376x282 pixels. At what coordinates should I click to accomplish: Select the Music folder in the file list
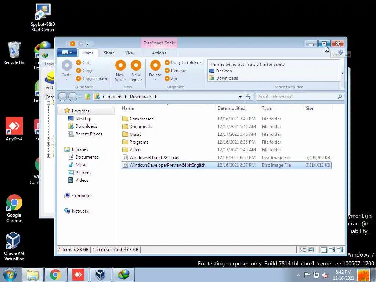click(226, 134)
